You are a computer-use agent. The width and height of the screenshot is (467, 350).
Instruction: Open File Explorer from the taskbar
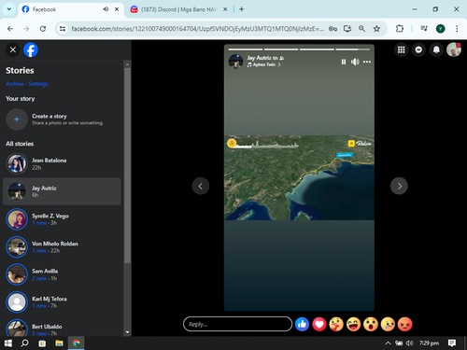(59, 343)
